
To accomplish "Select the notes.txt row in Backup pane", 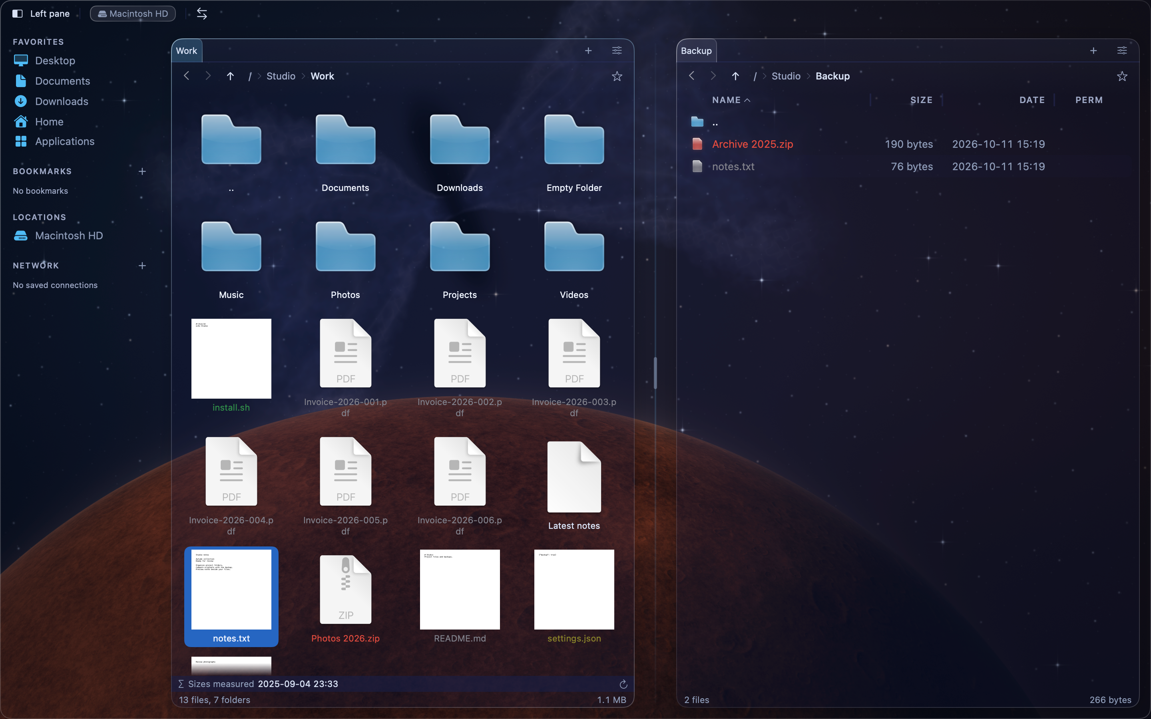I will coord(908,167).
